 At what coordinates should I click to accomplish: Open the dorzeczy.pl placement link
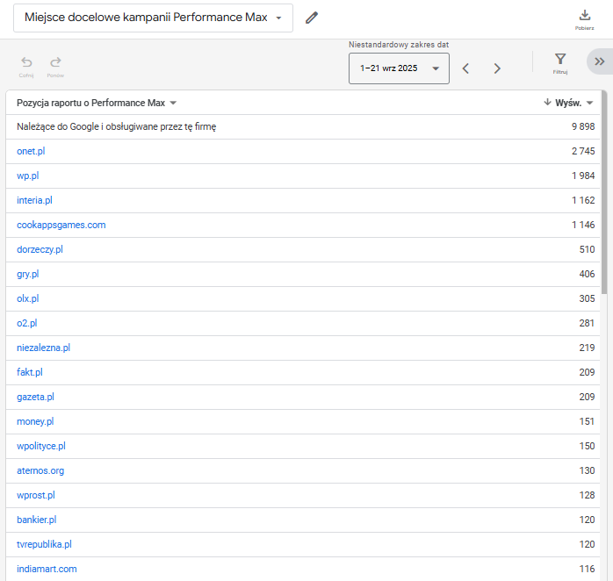(40, 249)
